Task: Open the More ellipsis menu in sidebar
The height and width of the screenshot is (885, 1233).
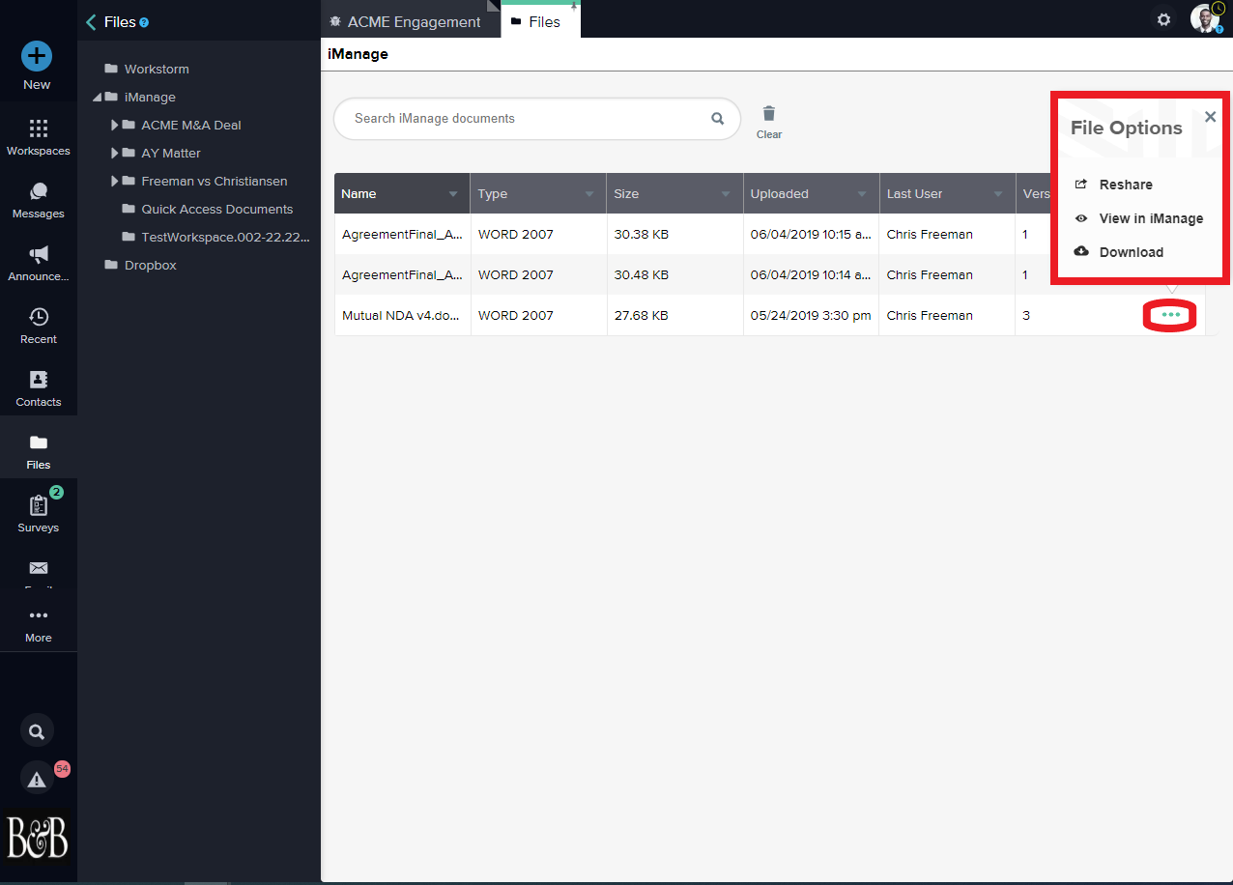Action: pos(39,615)
